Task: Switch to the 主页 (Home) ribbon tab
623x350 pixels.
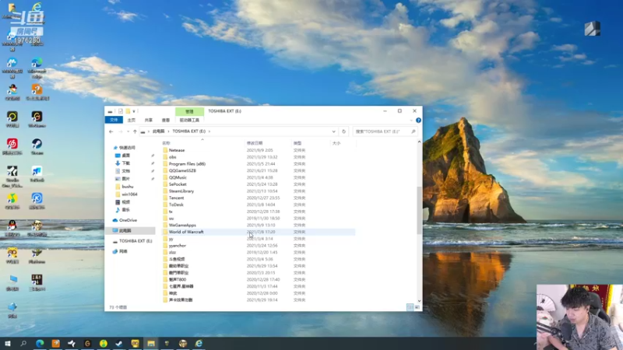Action: 132,120
